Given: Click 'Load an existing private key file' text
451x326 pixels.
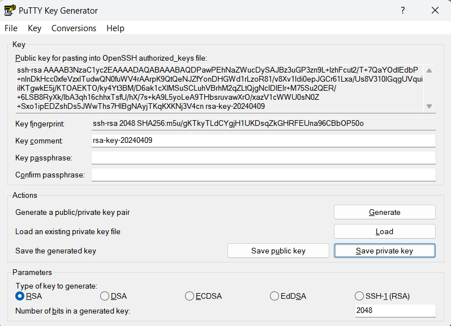Looking at the screenshot, I should click(67, 232).
